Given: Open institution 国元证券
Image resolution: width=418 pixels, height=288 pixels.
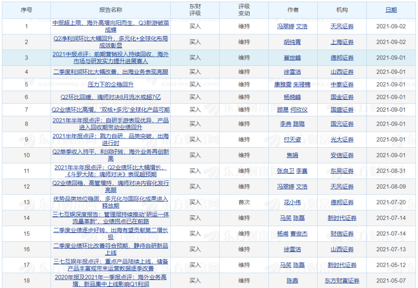Looking at the screenshot, I should click(342, 124).
